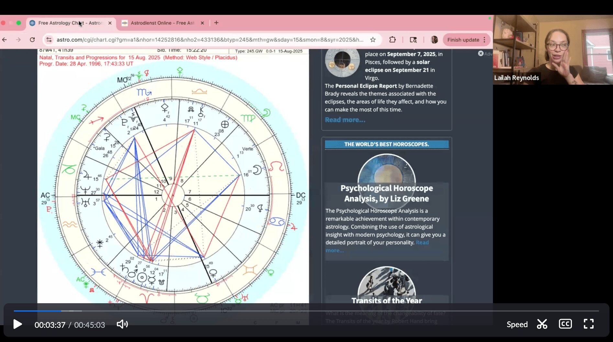The image size is (613, 342).
Task: Click the astro.com URL address field
Action: click(x=210, y=40)
